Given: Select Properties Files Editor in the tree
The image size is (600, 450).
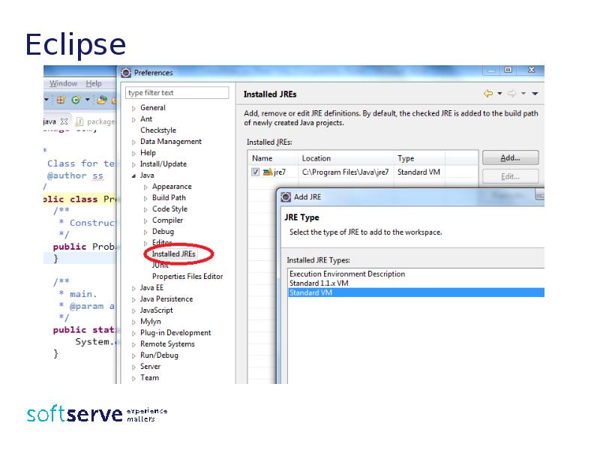Looking at the screenshot, I should pyautogui.click(x=187, y=277).
